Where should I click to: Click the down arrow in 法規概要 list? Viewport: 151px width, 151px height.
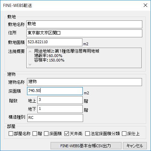coord(30,65)
